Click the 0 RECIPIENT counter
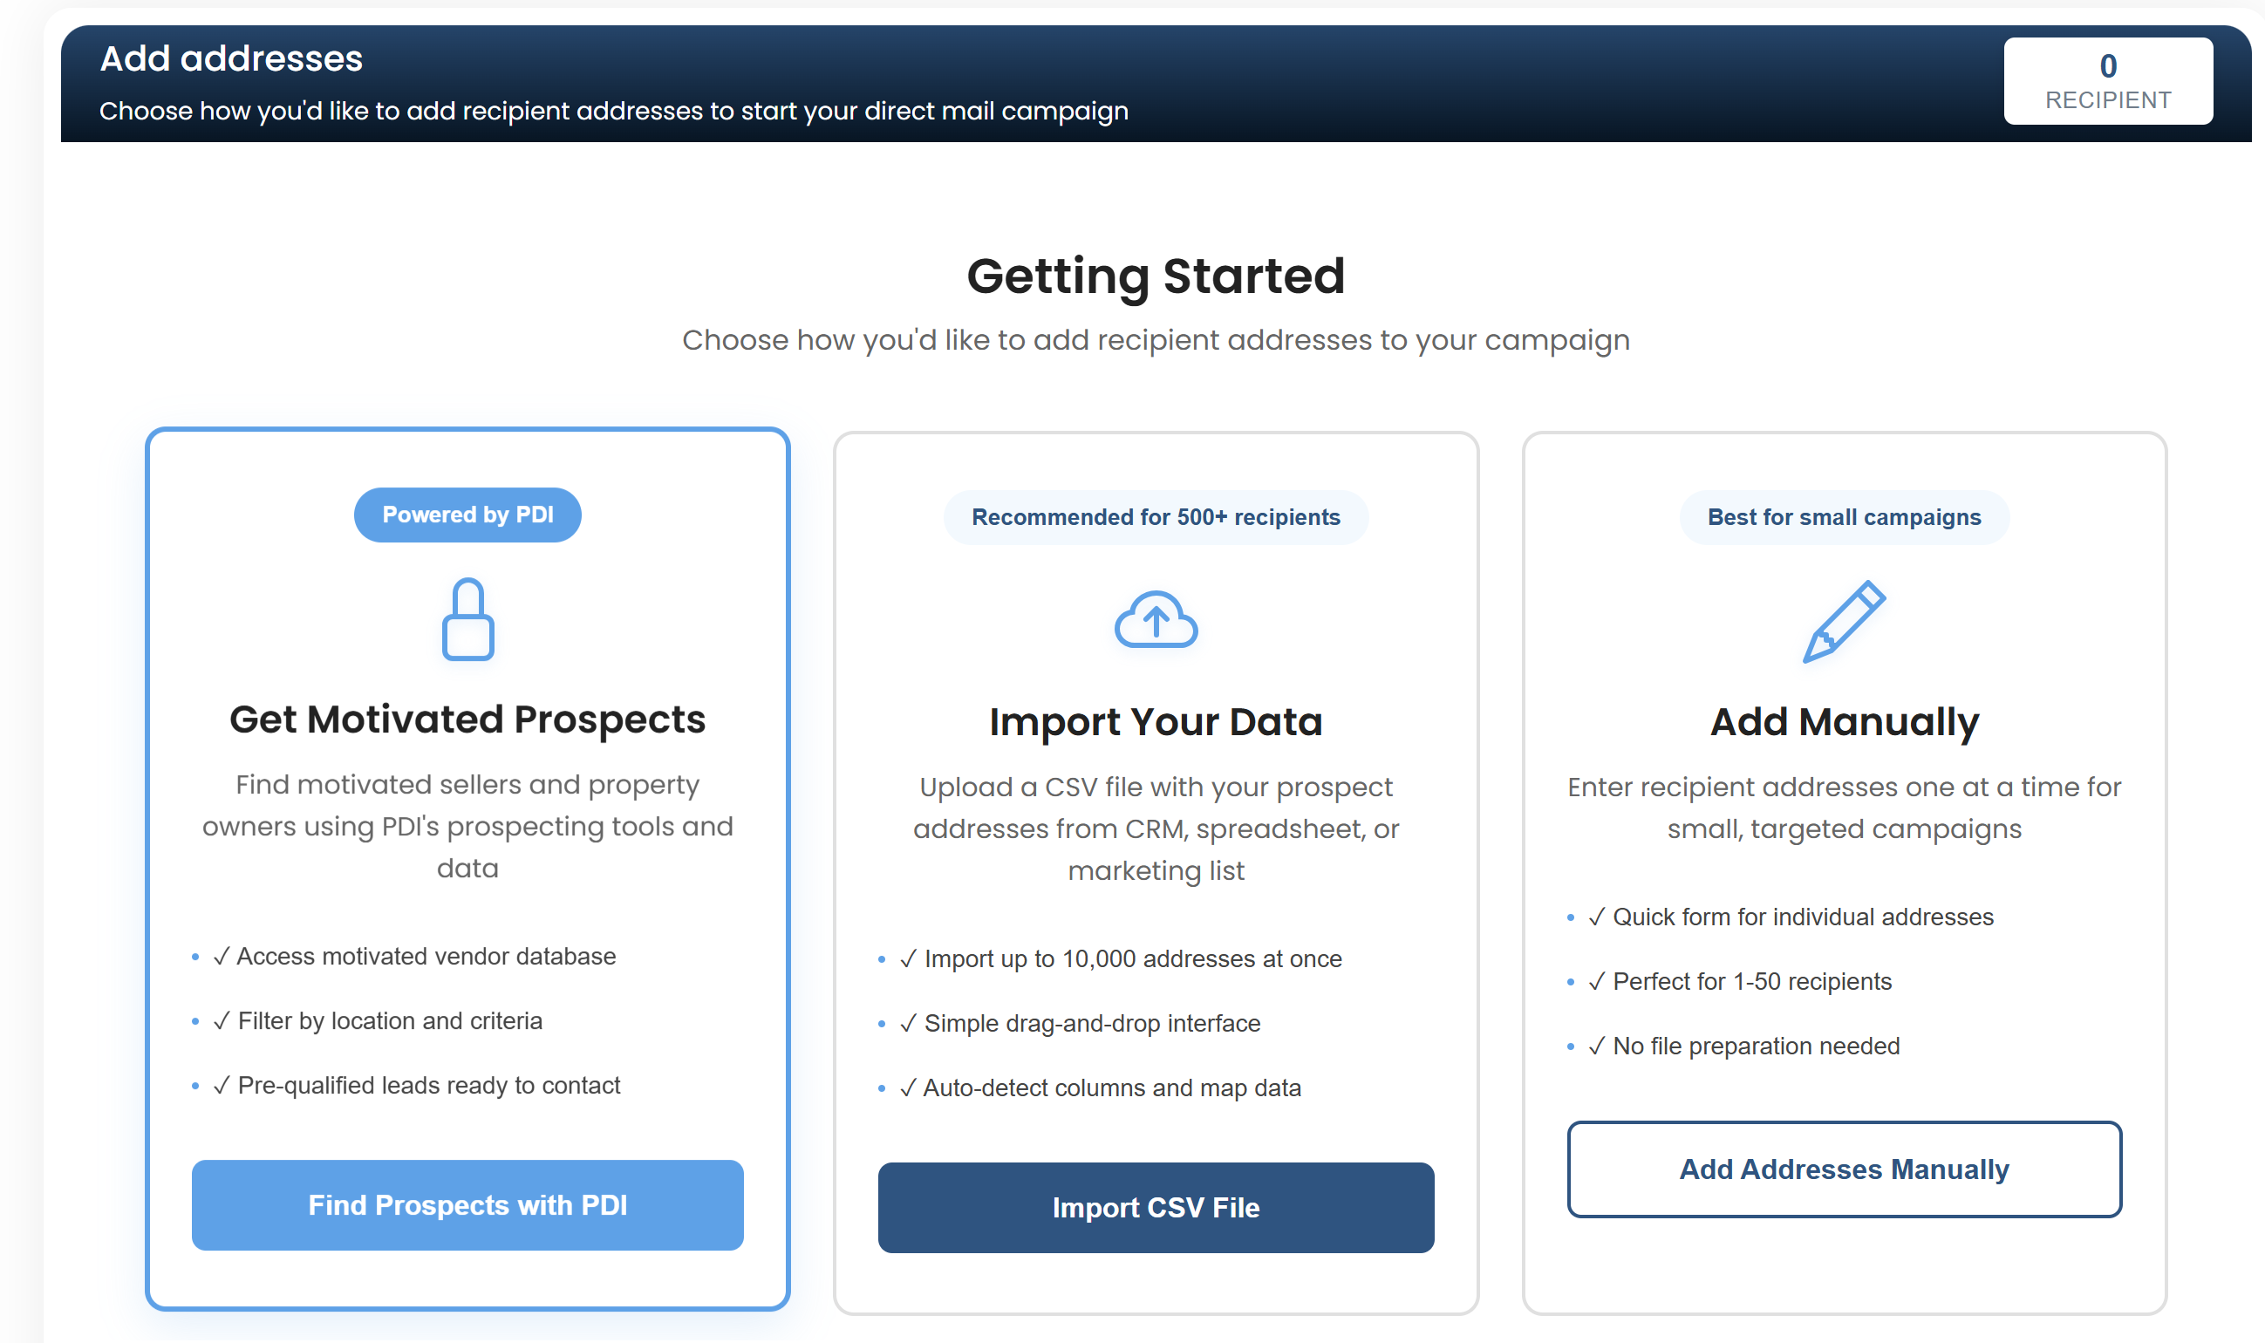Image resolution: width=2265 pixels, height=1343 pixels. (2109, 80)
